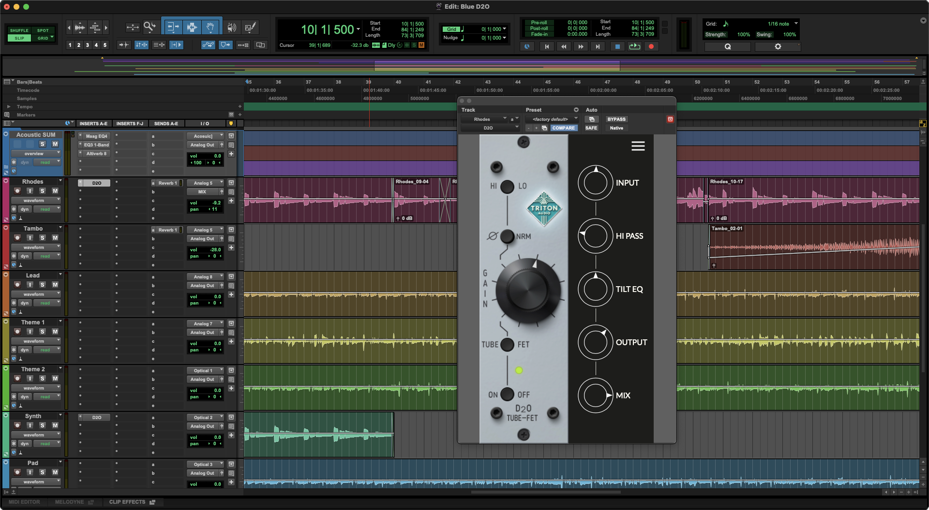The image size is (929, 510).
Task: Flip the TUBE/FET switch
Action: click(x=507, y=345)
